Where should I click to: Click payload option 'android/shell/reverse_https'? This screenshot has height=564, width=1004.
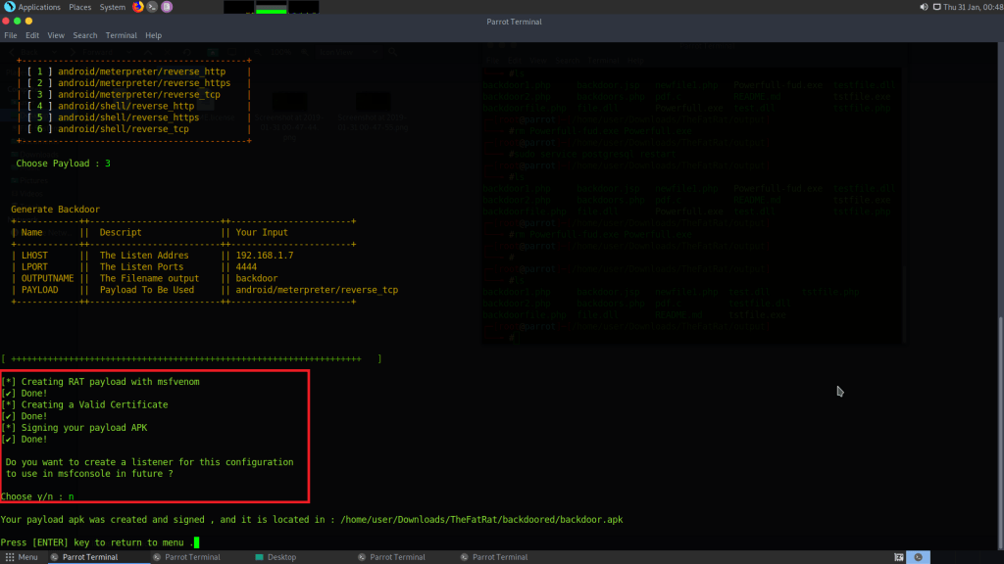coord(128,117)
